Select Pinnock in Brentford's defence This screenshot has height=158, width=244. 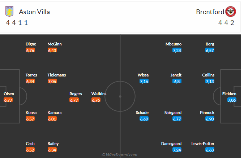pyautogui.click(x=207, y=113)
